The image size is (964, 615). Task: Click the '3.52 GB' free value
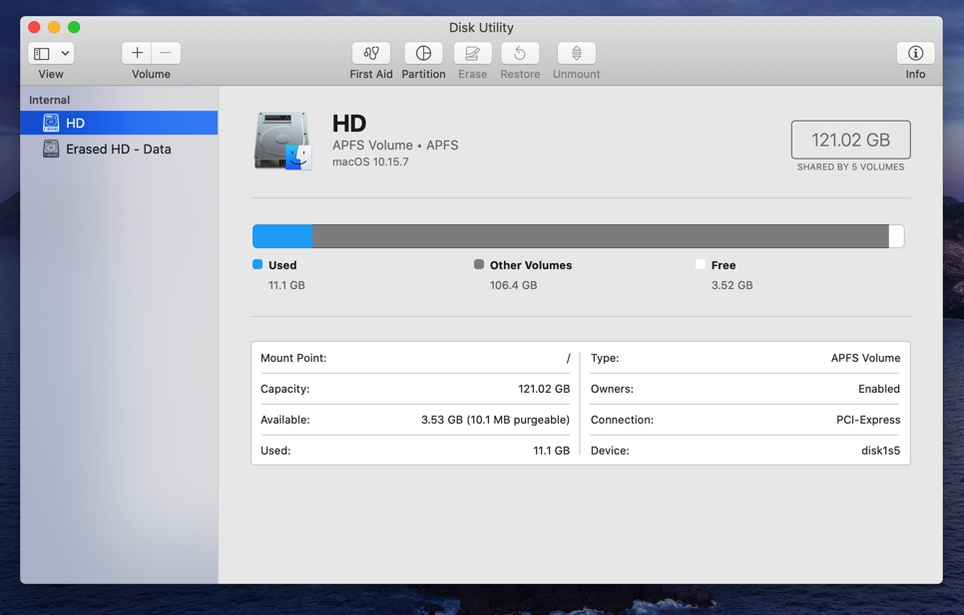(732, 285)
